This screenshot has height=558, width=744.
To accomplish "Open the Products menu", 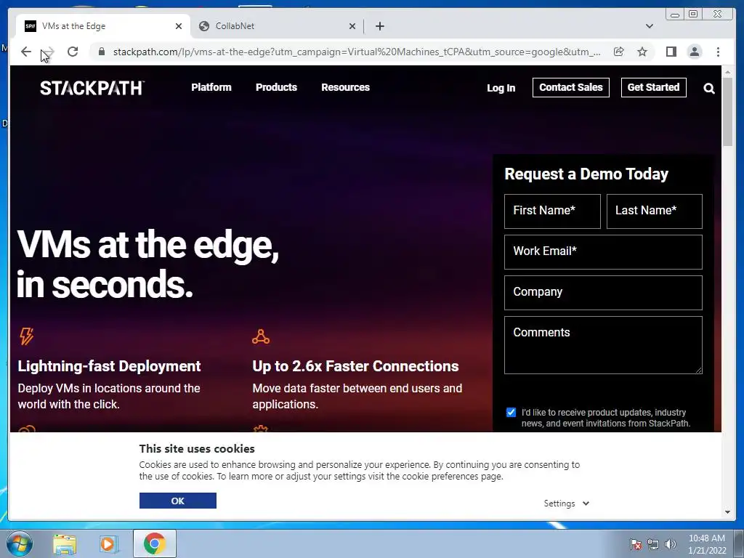I will click(276, 87).
